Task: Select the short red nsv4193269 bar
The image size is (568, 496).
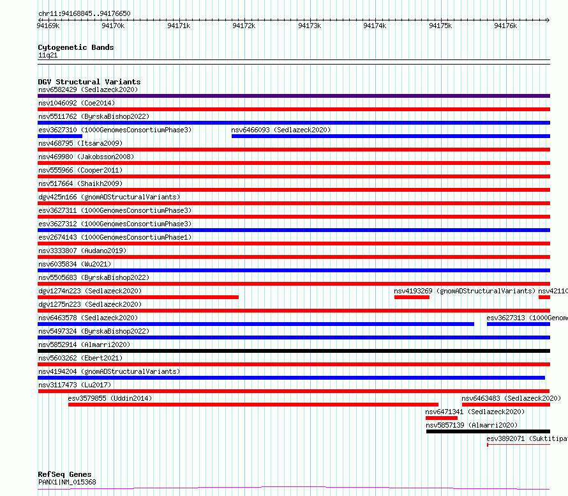Action: point(412,297)
